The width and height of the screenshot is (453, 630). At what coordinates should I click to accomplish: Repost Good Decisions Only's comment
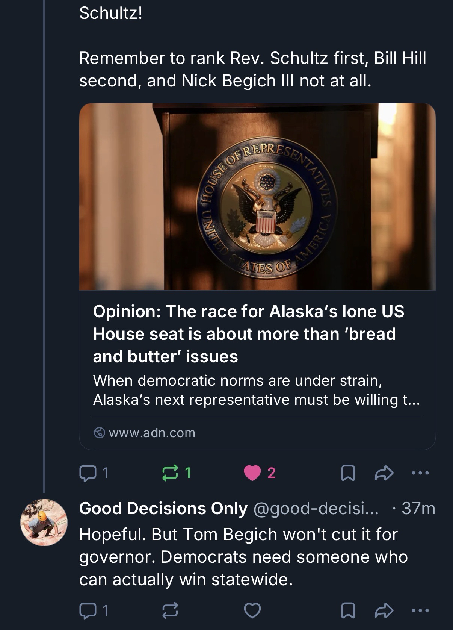coord(170,610)
